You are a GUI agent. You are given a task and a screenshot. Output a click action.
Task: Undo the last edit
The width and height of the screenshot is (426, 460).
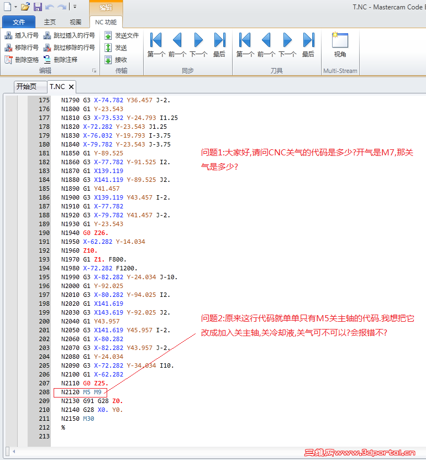49,7
